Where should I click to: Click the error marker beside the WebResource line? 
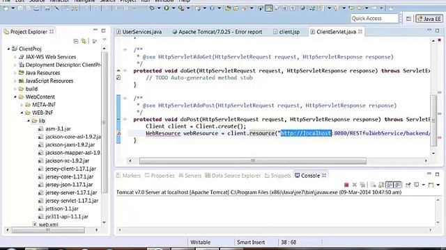[x=118, y=133]
